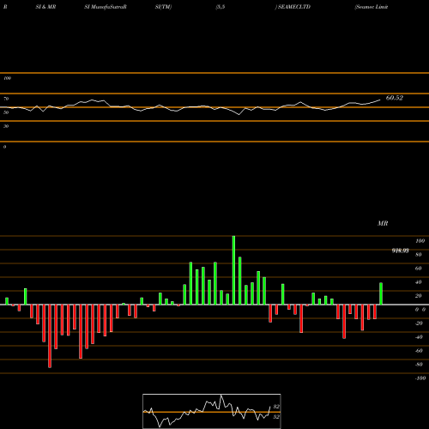Click the tallest green MR histogram bar
Screen dimensions: 429x429
(233, 270)
